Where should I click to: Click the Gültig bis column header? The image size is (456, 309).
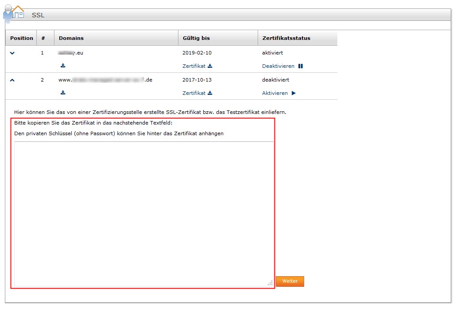(218, 38)
